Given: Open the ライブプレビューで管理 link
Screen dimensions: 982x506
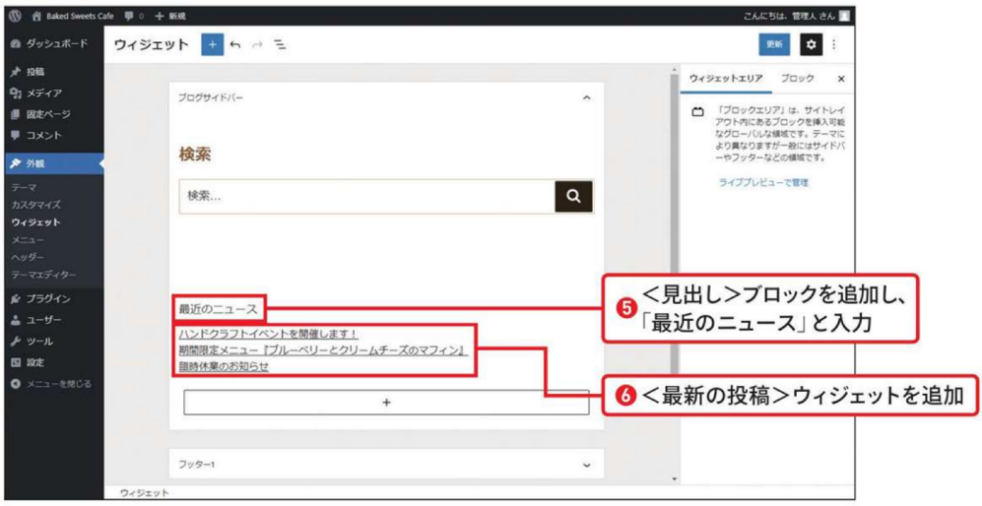Looking at the screenshot, I should pos(763,182).
